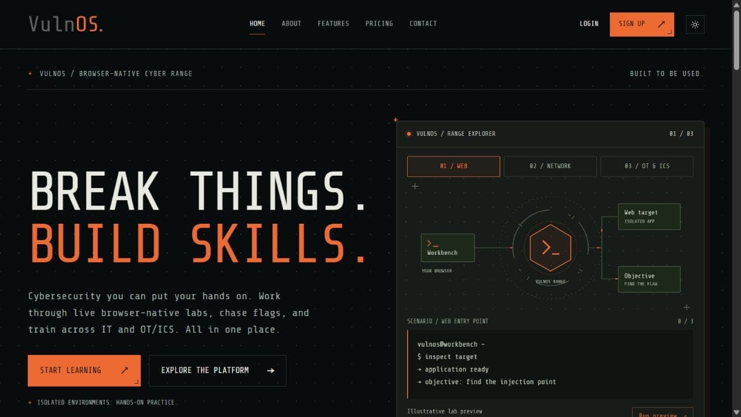Click the VulnOS logo
Screen dimensions: 741x417
pos(66,24)
